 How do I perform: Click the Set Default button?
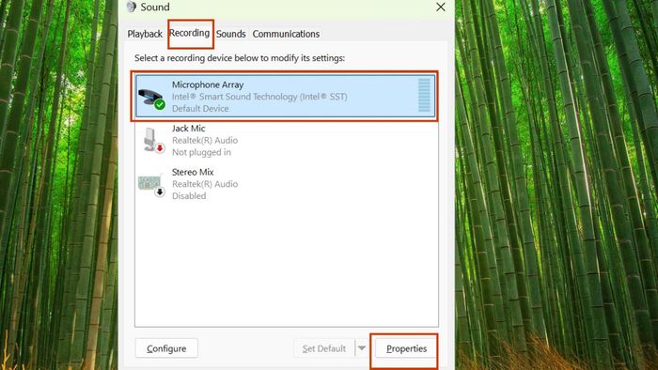click(324, 348)
